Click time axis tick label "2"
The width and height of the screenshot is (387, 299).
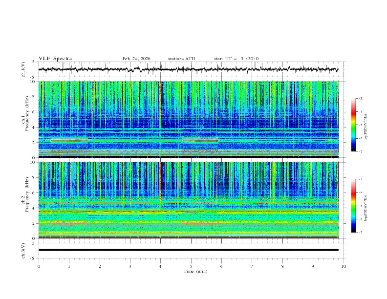coord(100,266)
